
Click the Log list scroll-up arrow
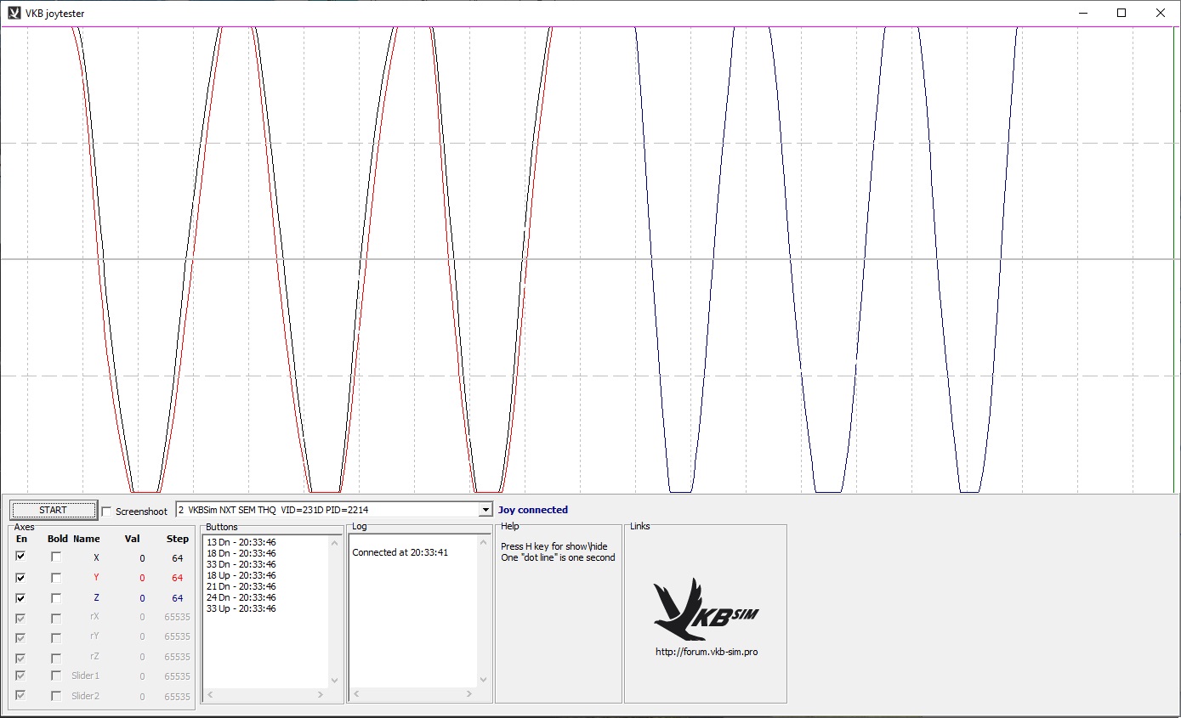point(484,542)
